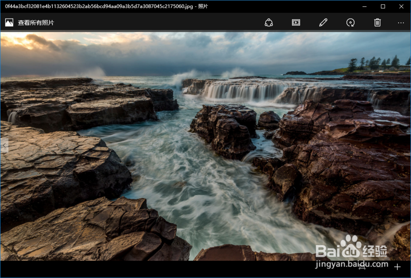Click the fit-to-window zoom icon

362,267
